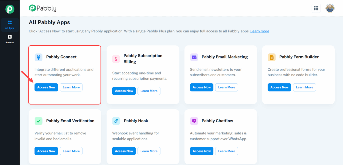This screenshot has height=165, width=343.
Task: Click the Pabbly Connect plug icon
Action: coord(38,57)
